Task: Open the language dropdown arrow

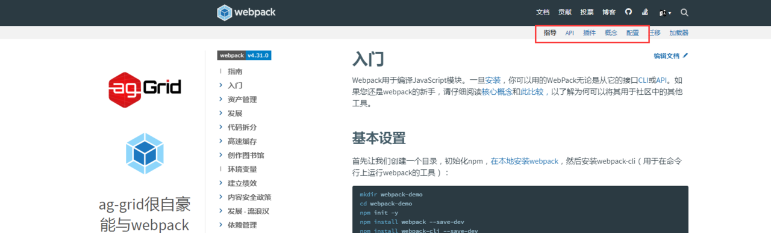Action: pos(669,13)
